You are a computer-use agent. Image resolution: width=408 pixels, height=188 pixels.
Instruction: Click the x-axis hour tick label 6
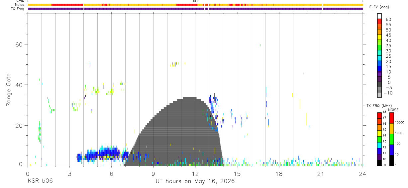(x=111, y=173)
